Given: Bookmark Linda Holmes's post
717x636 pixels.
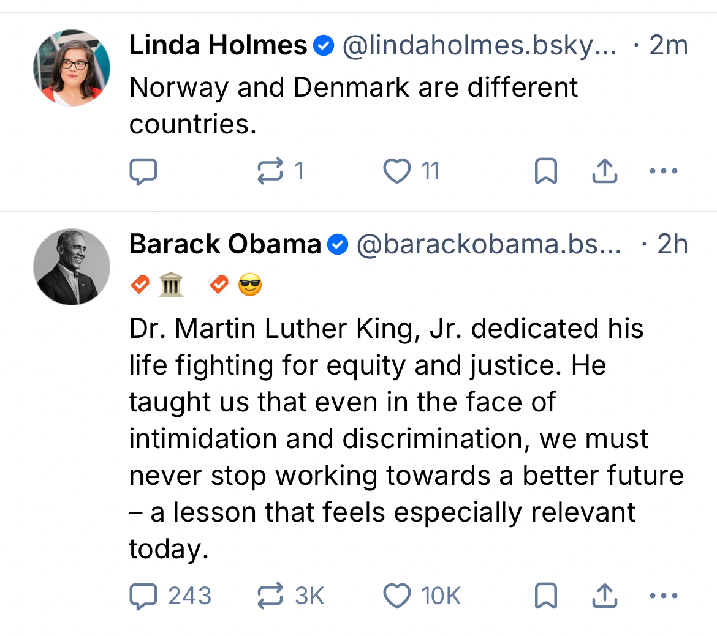Looking at the screenshot, I should [545, 171].
